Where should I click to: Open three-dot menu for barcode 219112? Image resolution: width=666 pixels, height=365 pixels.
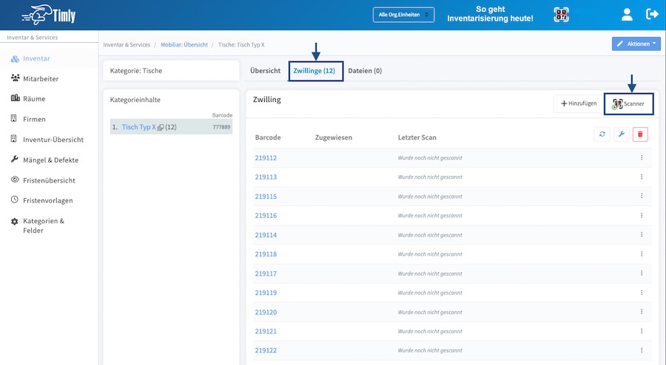coord(642,158)
